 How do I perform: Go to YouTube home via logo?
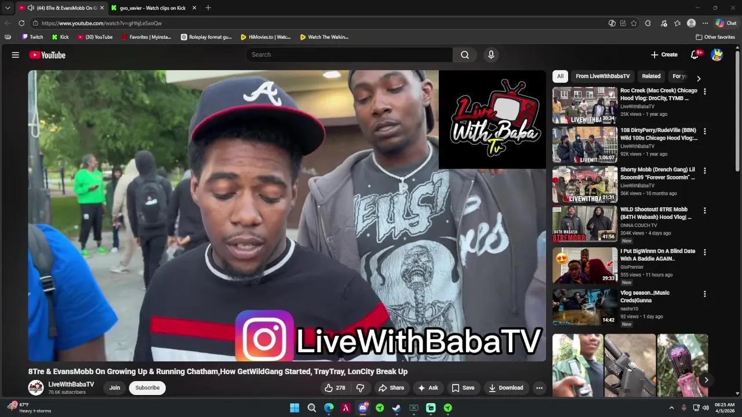pyautogui.click(x=48, y=55)
